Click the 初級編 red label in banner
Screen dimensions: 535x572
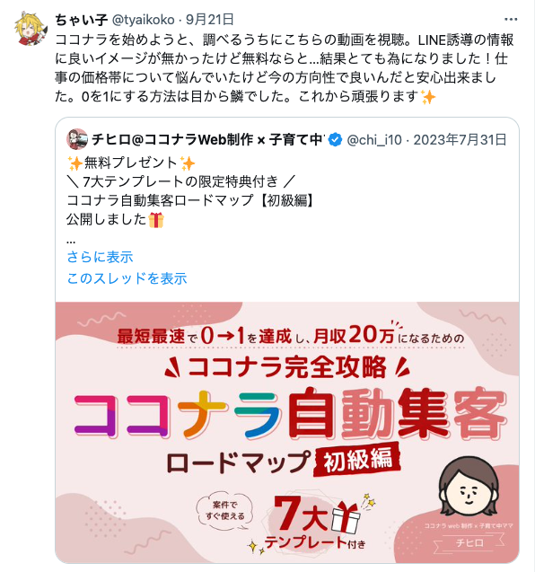click(356, 459)
